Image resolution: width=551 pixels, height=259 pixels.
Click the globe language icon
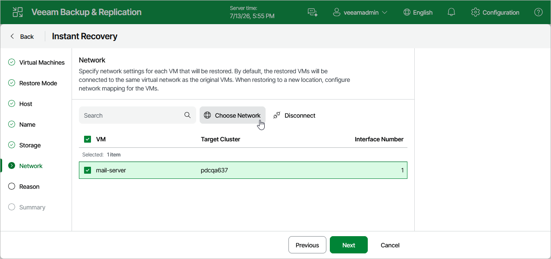(407, 12)
